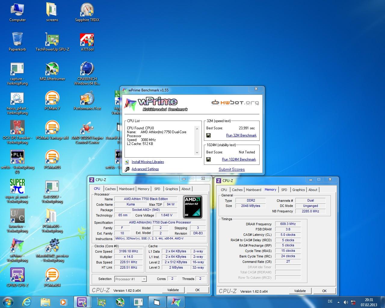Open SPD tab in left CPU-Z window
This screenshot has height=308, width=385.
point(157,189)
